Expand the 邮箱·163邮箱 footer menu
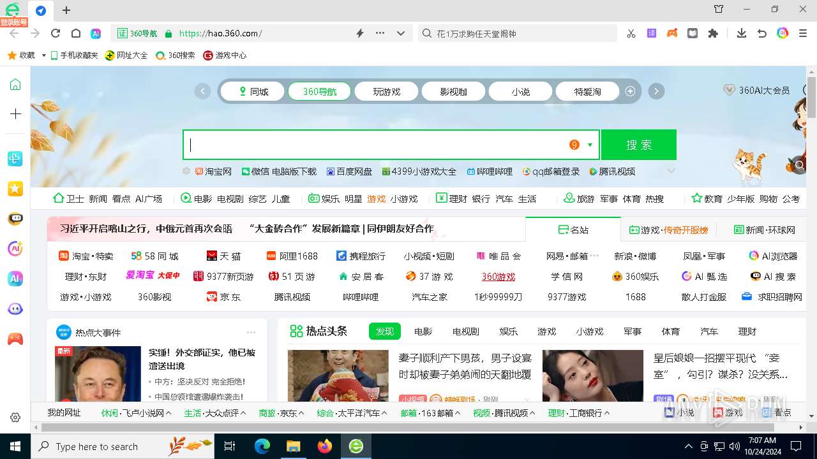The height and width of the screenshot is (459, 817). pos(458,413)
